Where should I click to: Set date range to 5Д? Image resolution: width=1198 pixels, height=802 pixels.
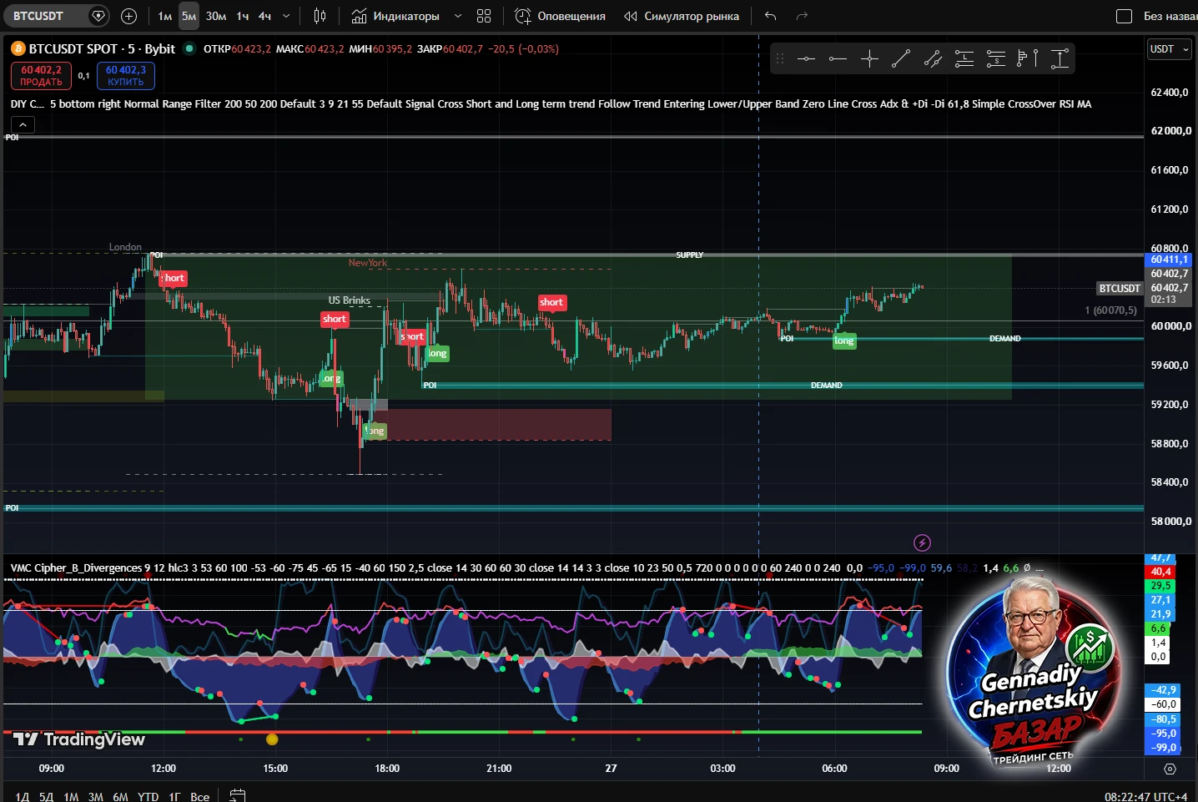click(x=46, y=796)
